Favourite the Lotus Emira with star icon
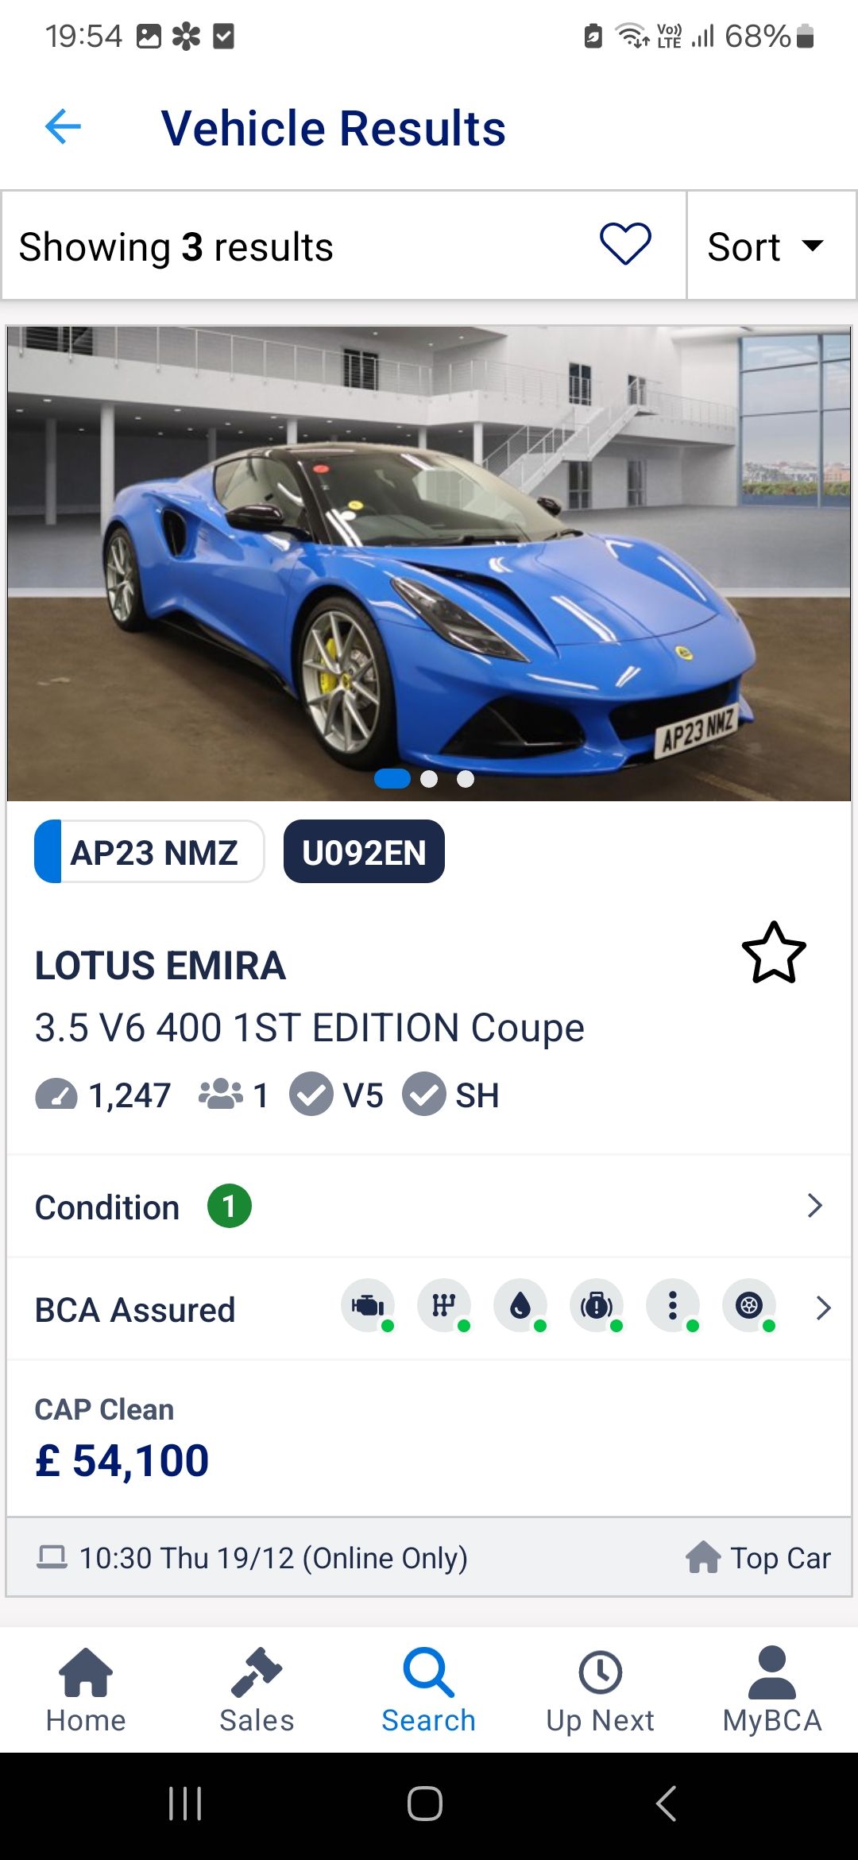 (774, 952)
